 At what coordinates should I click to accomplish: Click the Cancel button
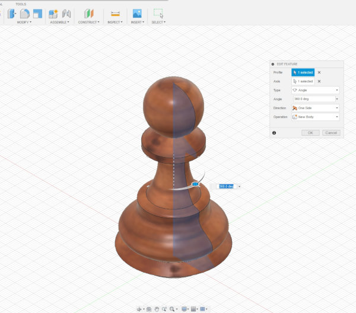330,133
